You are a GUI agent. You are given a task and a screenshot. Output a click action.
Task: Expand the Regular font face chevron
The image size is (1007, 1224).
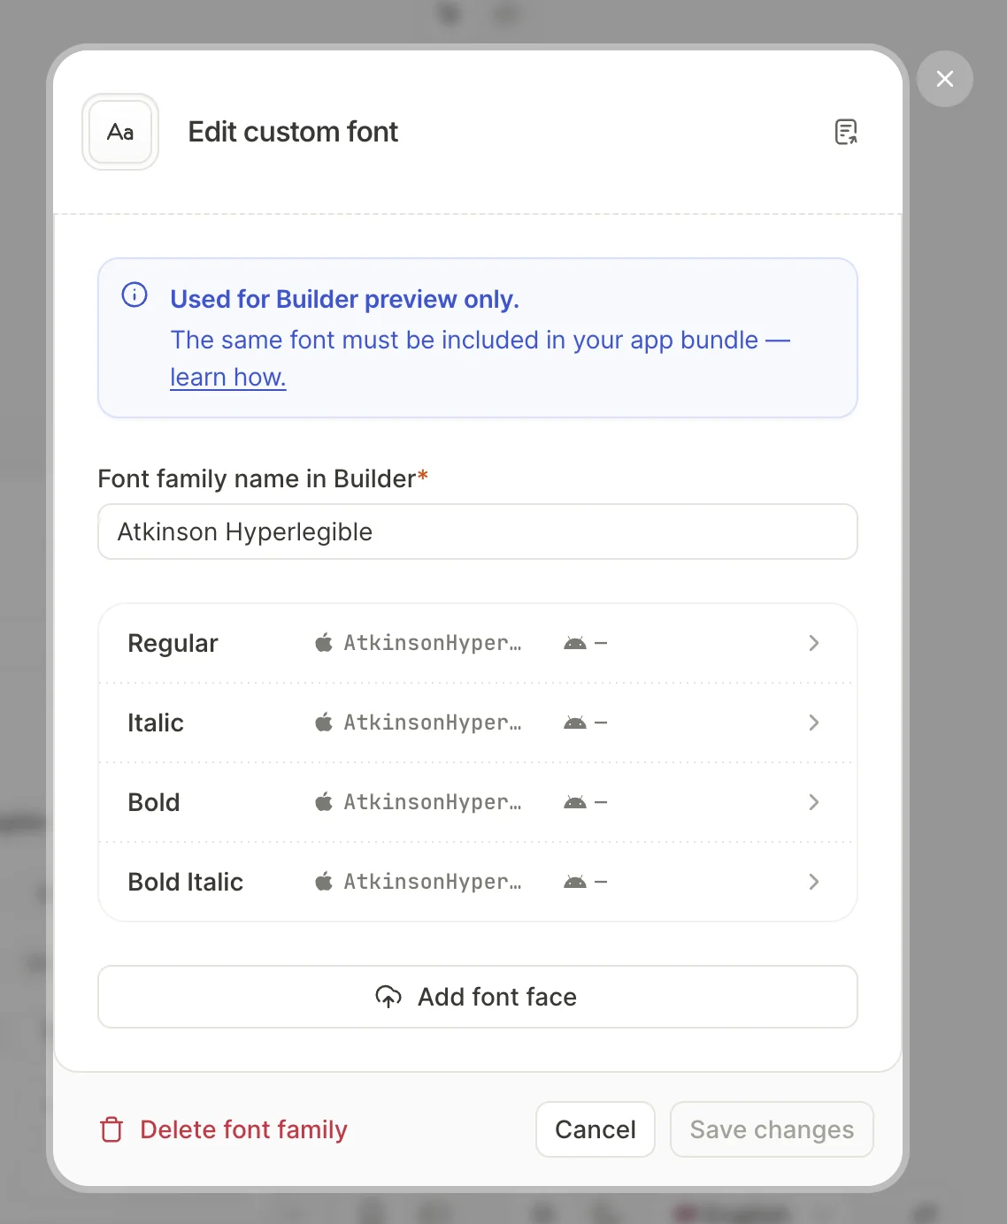[814, 643]
